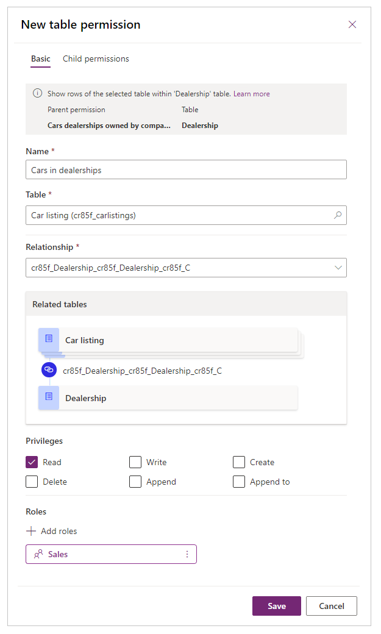
Task: Click the Name input field
Action: pos(186,170)
